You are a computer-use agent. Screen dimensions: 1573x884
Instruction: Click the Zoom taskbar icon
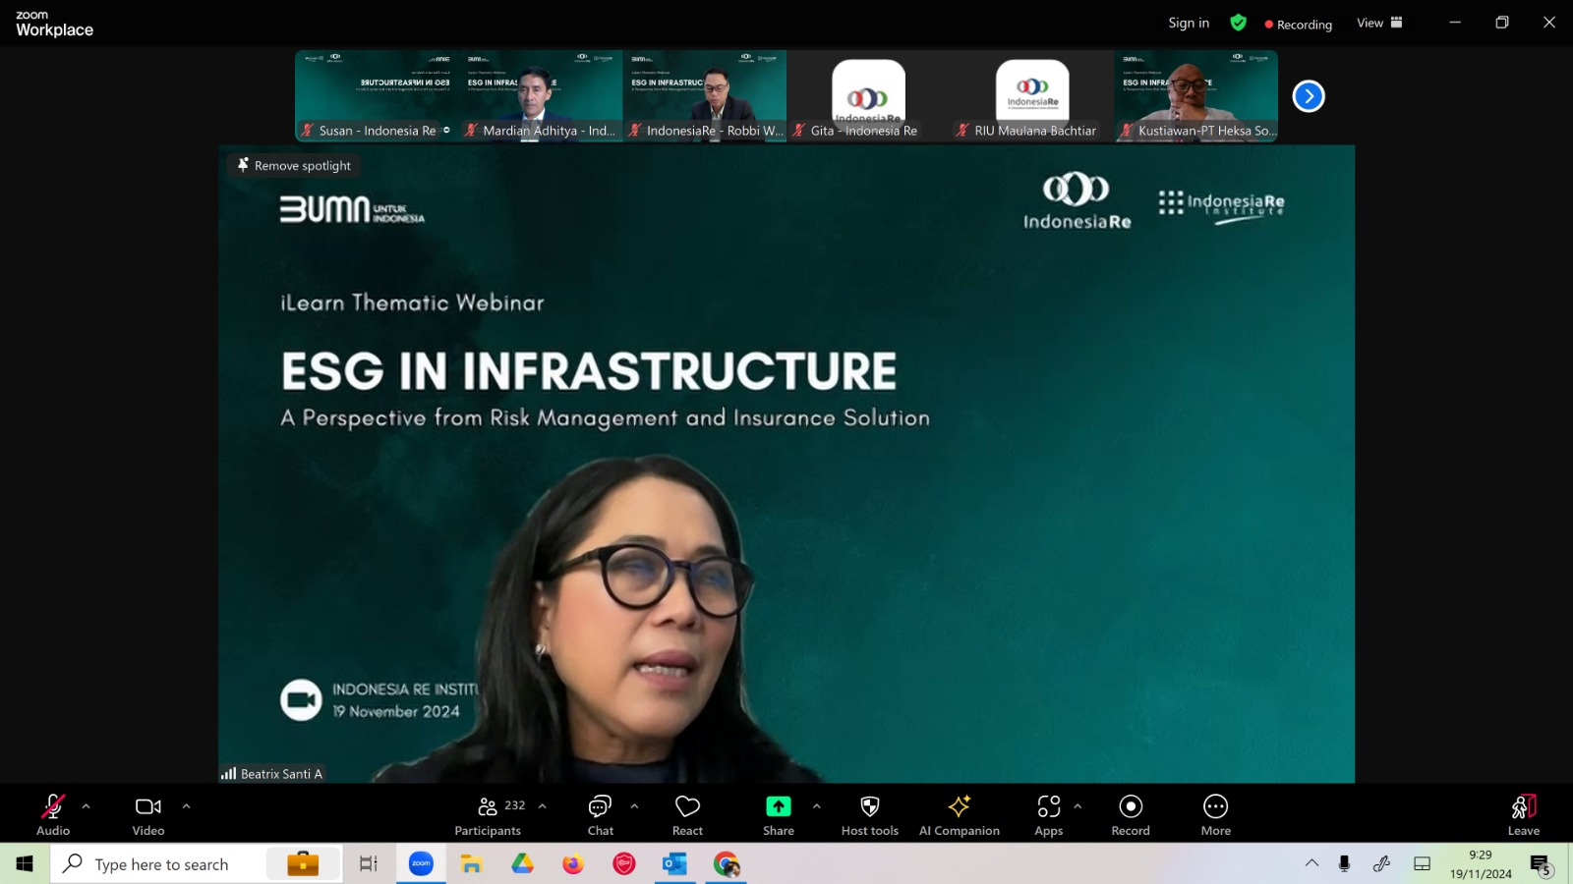421,863
